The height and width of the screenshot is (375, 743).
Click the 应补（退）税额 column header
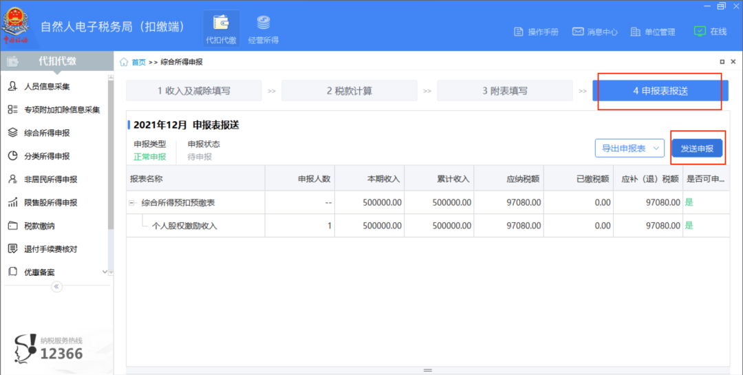click(x=648, y=179)
